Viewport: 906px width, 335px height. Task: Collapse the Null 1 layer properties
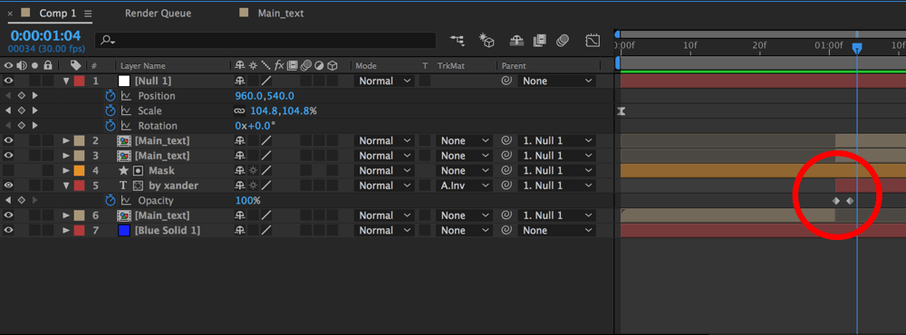(x=66, y=81)
